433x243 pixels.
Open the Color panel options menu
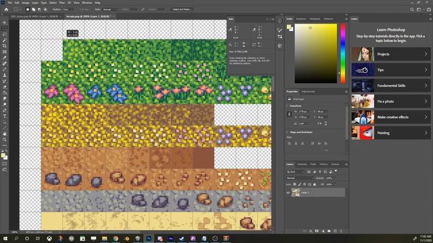point(346,19)
